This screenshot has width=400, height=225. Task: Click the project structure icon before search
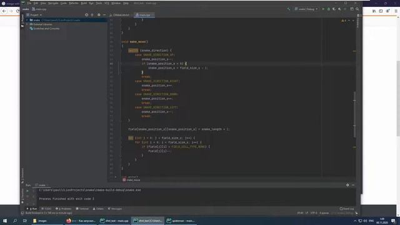click(352, 9)
